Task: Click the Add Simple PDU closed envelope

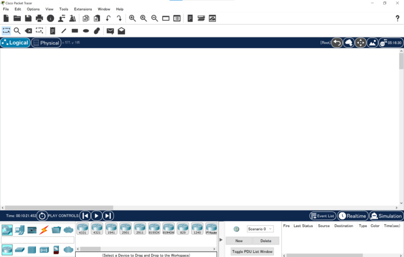Action: (110, 31)
